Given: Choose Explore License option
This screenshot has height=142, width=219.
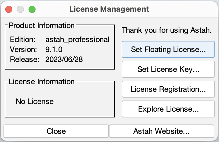Looking at the screenshot, I should 168,109.
